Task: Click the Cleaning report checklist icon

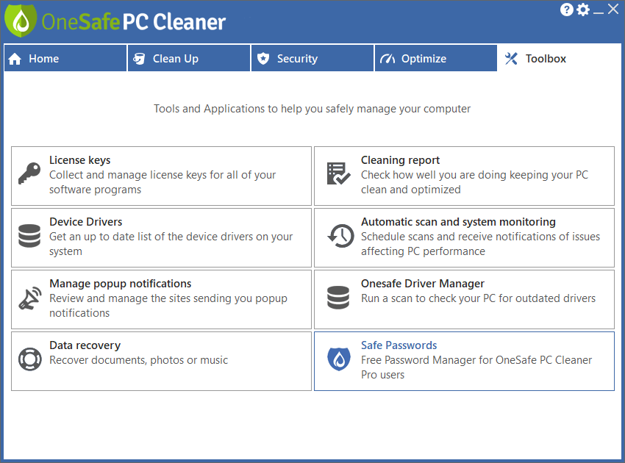Action: (338, 173)
